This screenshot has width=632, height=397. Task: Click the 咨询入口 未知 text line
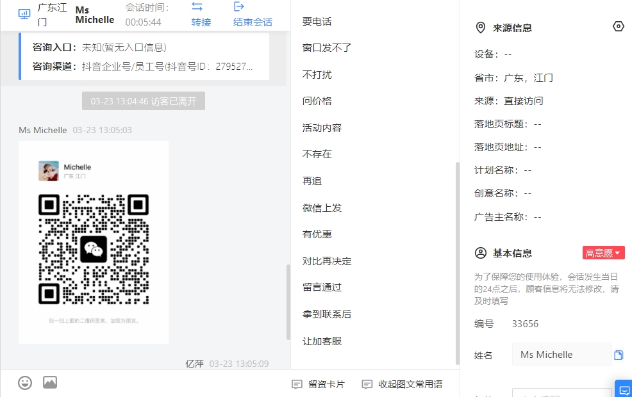point(99,47)
